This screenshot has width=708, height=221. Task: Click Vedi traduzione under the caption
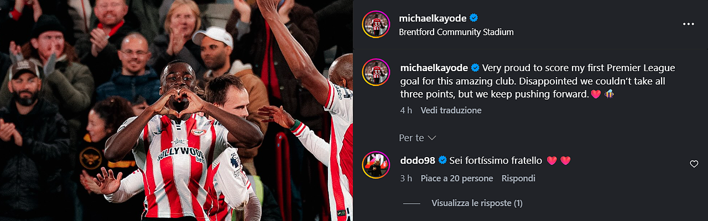pos(451,110)
